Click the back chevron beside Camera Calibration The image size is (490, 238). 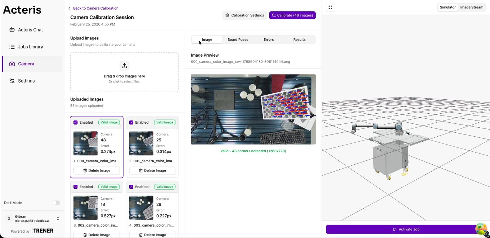69,8
